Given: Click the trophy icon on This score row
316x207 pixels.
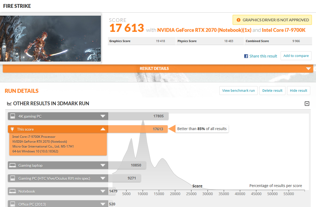Looking at the screenshot, I should point(12,129).
